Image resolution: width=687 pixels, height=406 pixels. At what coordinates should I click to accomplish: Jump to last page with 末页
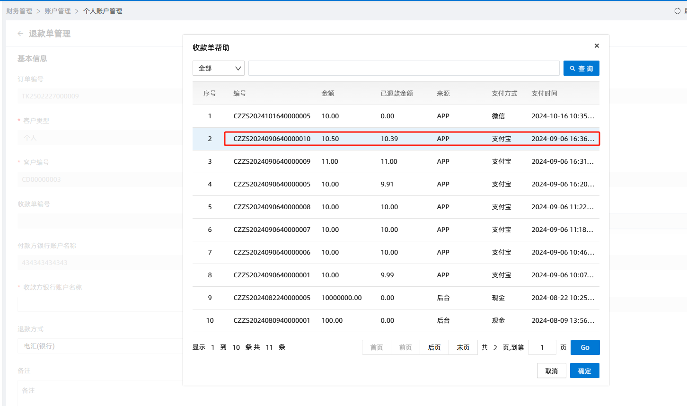click(x=463, y=347)
